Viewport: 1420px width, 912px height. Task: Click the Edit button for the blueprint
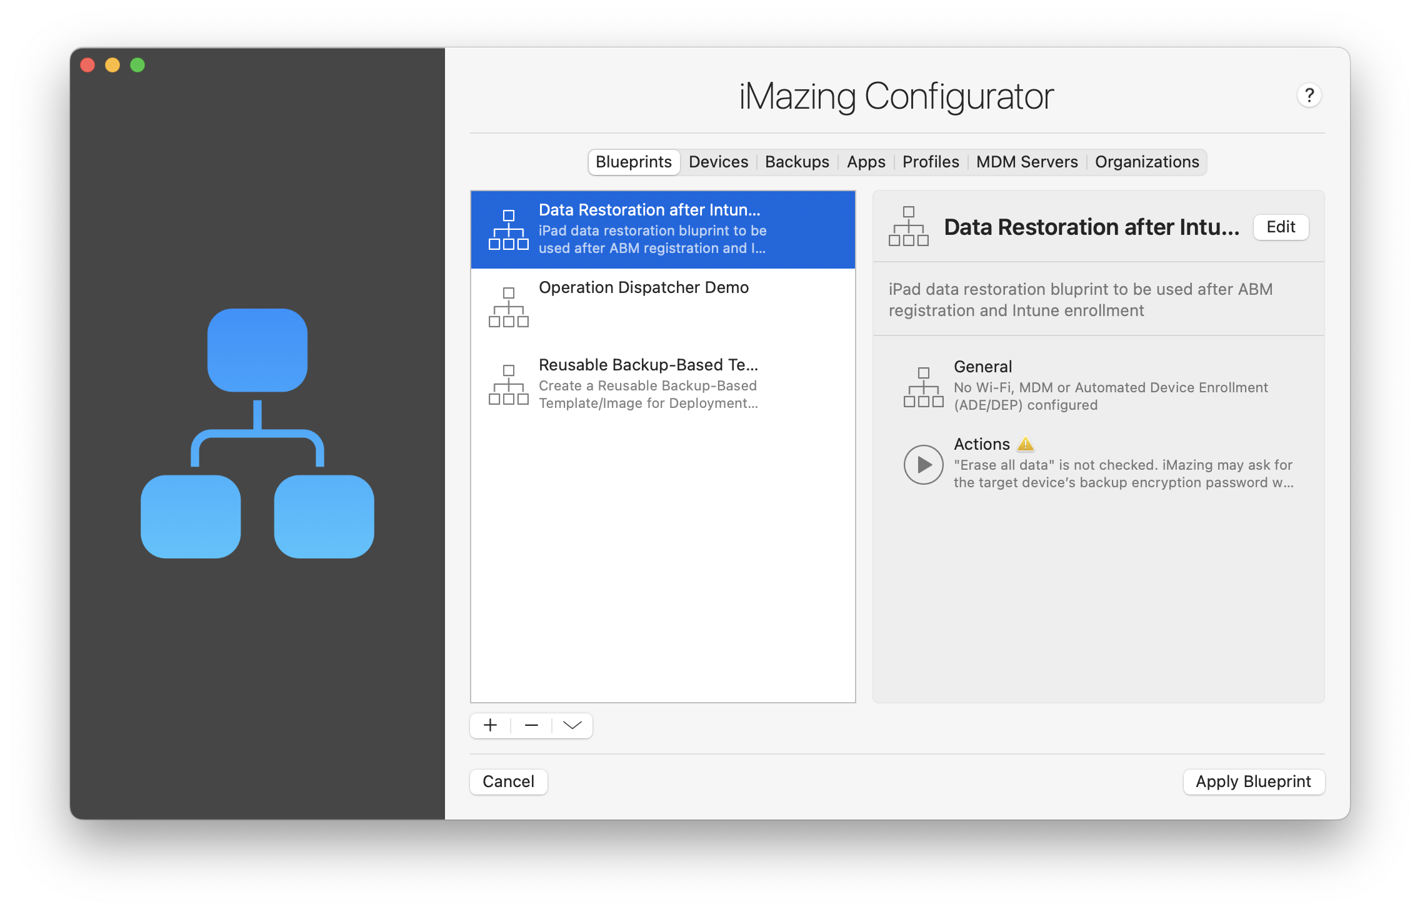(1281, 227)
